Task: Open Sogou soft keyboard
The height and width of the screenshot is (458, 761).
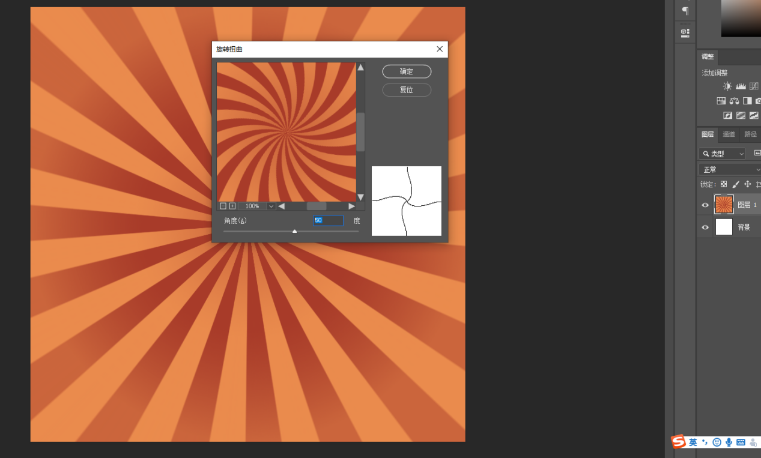Action: (x=741, y=442)
